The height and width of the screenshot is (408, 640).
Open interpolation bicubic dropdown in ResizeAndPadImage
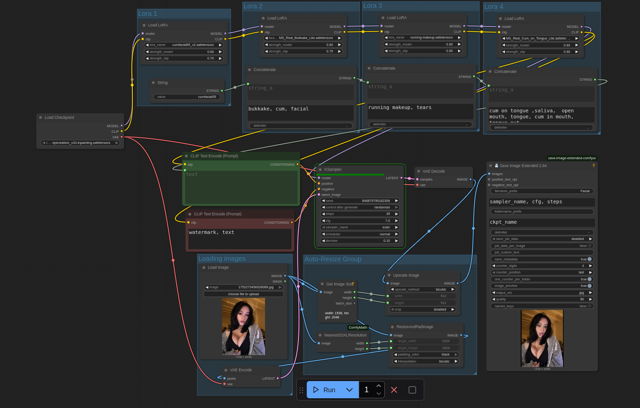(426, 361)
